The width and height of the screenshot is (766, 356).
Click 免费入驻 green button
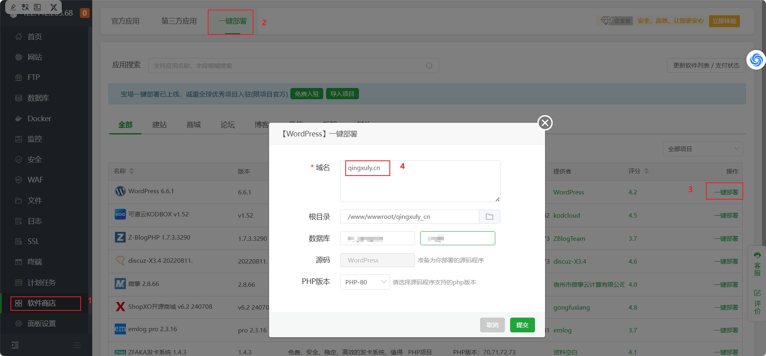point(307,94)
